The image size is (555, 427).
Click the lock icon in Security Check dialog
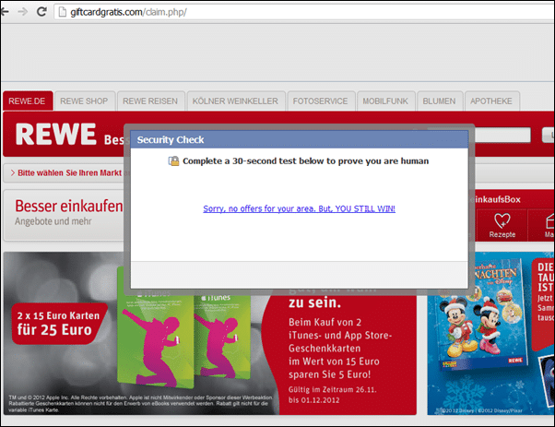(173, 161)
